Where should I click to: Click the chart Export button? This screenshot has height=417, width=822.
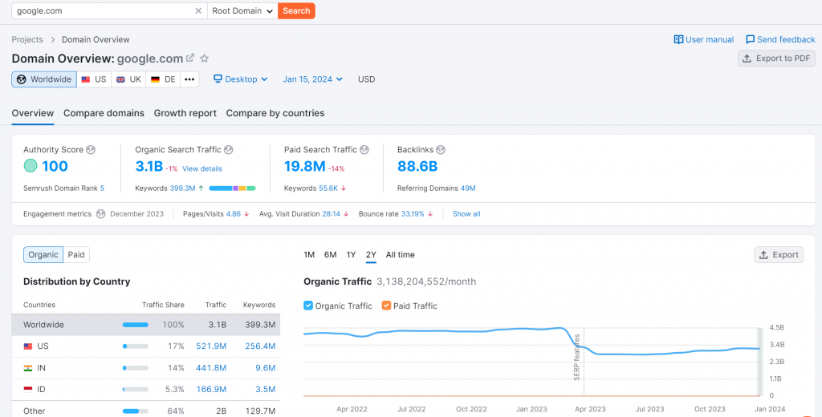point(779,254)
